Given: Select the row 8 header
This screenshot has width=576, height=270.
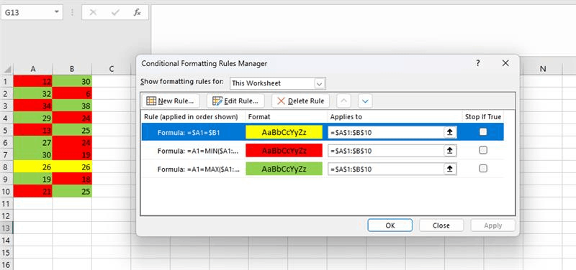Looking at the screenshot, I should click(6, 167).
